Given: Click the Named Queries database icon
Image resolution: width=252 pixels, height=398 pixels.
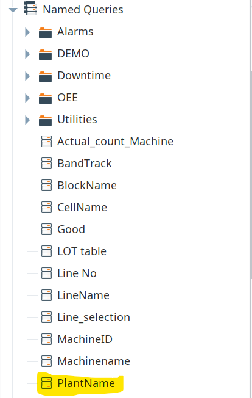Looking at the screenshot, I should [31, 9].
